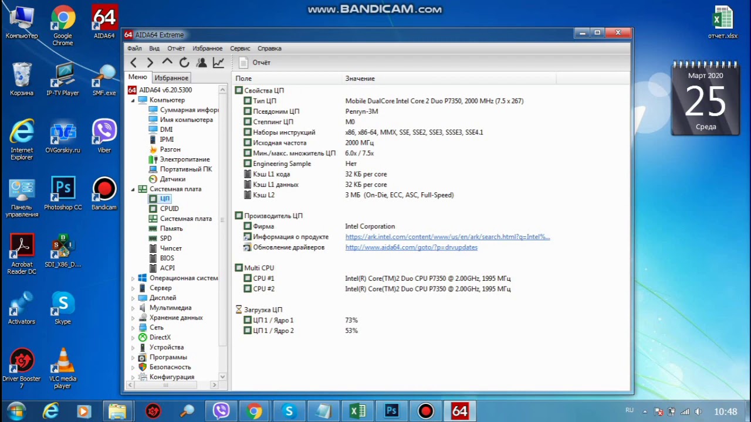Click the Отчёт report toolbar button
The image size is (751, 422).
(255, 63)
